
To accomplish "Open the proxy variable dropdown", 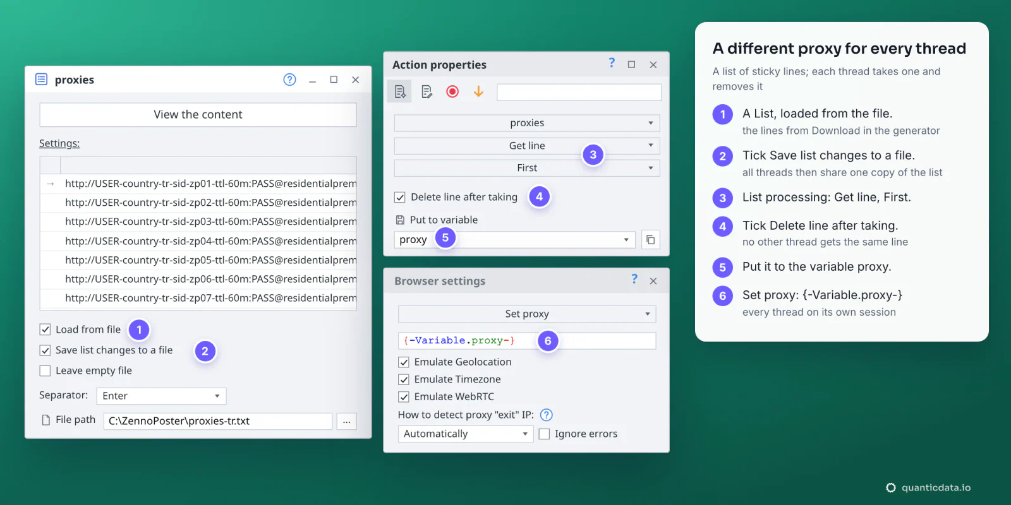I will click(514, 240).
